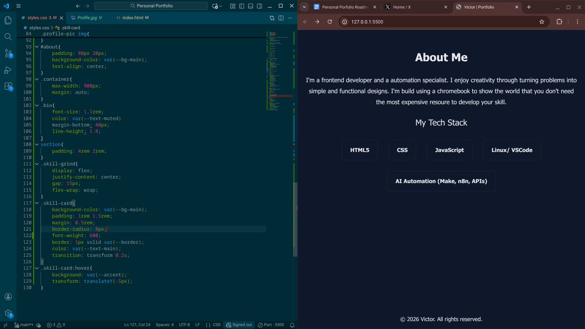
Task: Open a new browser tab
Action: [x=529, y=7]
